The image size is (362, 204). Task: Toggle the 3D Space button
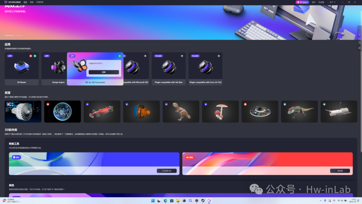coord(302,2)
